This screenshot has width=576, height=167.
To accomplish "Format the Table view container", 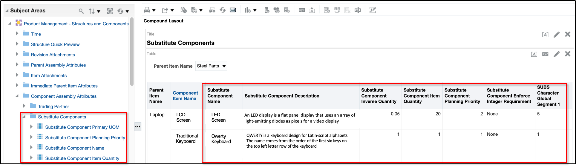I will point(534,54).
